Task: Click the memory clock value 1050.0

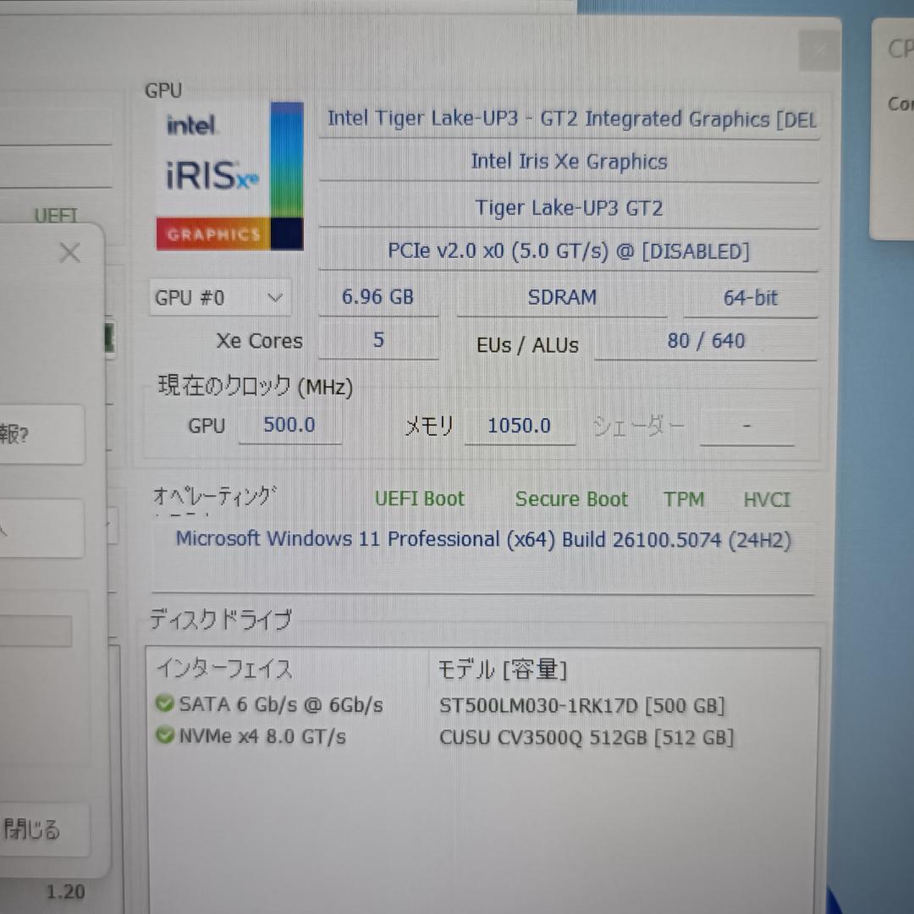Action: pyautogui.click(x=520, y=426)
